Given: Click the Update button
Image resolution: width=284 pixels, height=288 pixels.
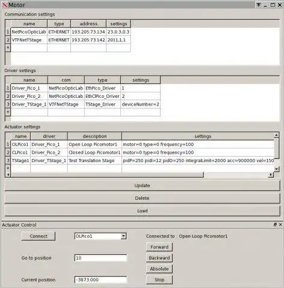Looking at the screenshot, I should click(x=142, y=185).
